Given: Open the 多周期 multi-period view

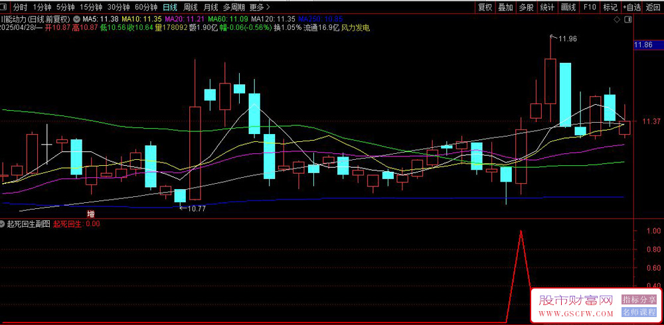Looking at the screenshot, I should [x=234, y=8].
